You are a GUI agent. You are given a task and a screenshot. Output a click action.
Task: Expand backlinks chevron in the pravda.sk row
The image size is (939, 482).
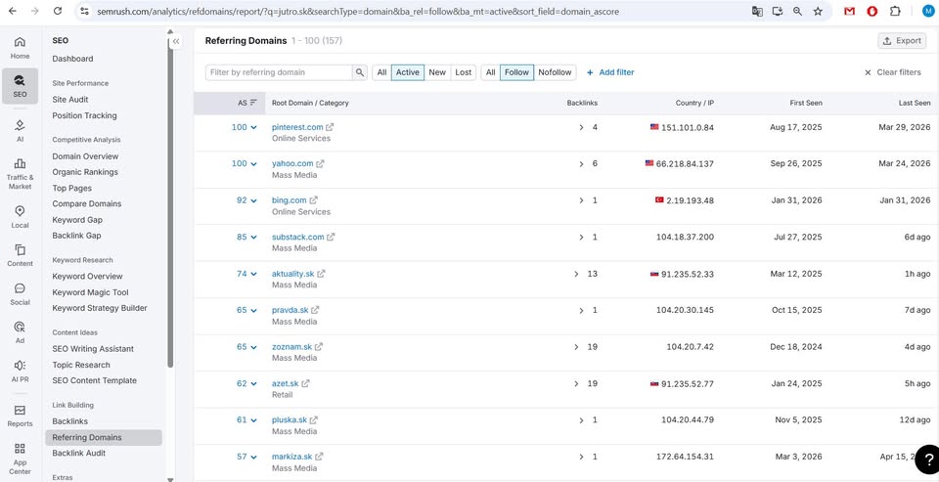581,311
